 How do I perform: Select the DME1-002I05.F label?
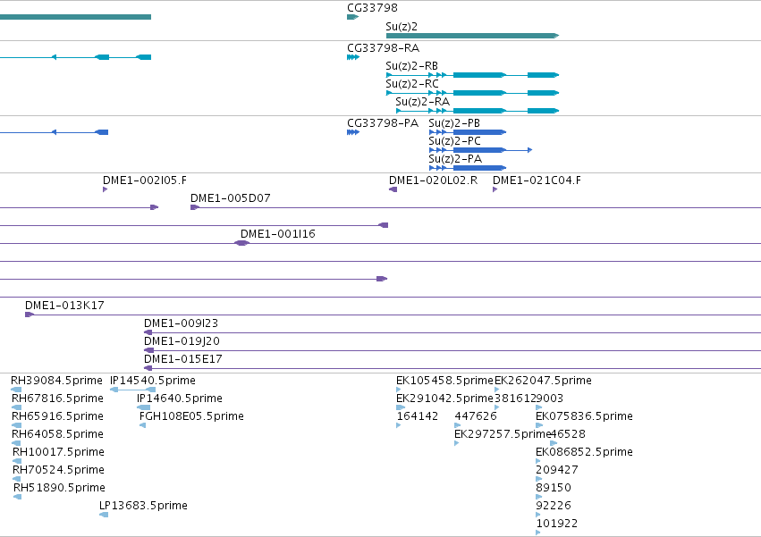[145, 180]
